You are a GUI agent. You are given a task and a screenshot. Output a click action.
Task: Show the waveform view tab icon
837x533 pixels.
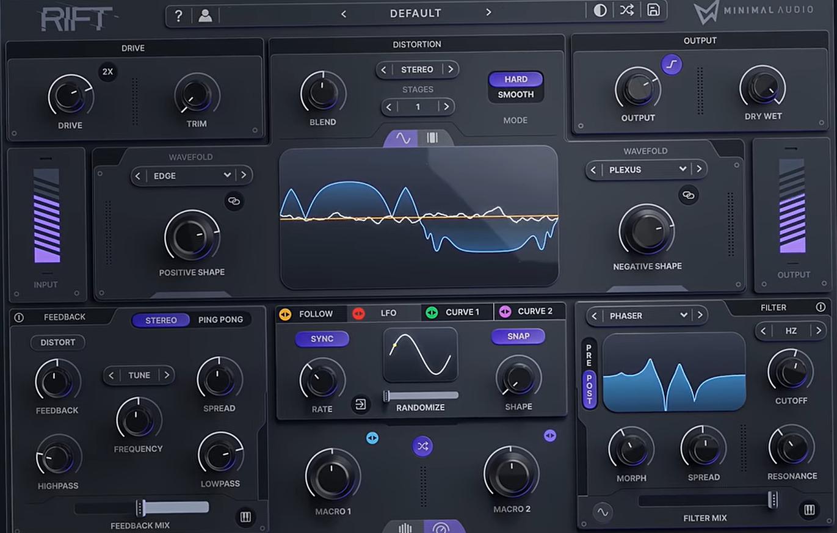(403, 138)
